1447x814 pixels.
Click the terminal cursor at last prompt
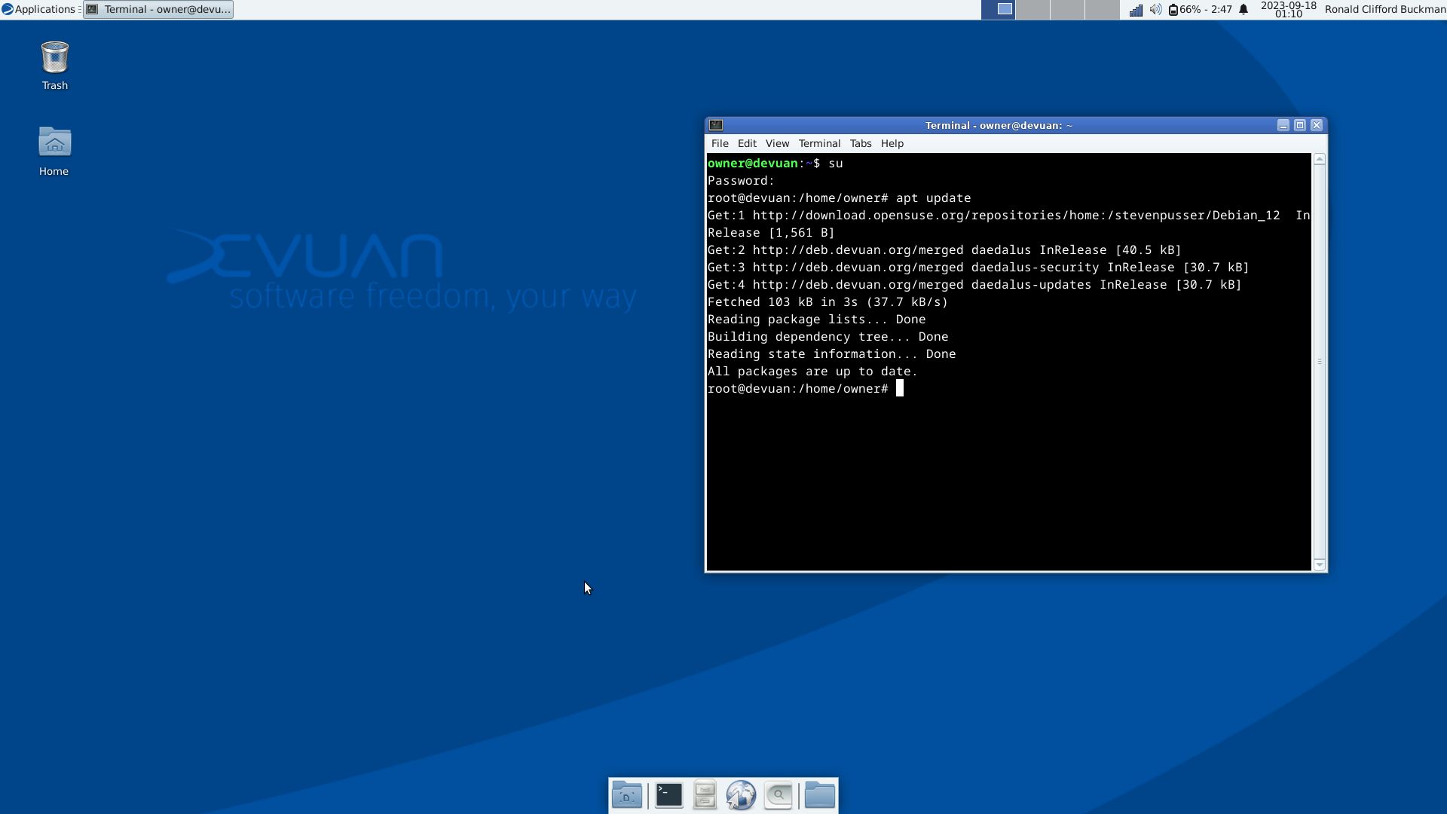pyautogui.click(x=899, y=389)
